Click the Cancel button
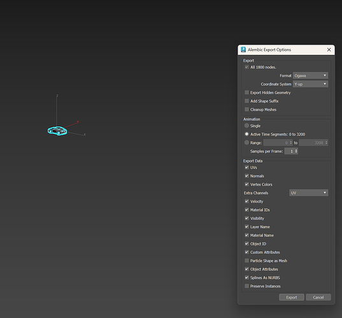Image resolution: width=342 pixels, height=318 pixels. 318,297
